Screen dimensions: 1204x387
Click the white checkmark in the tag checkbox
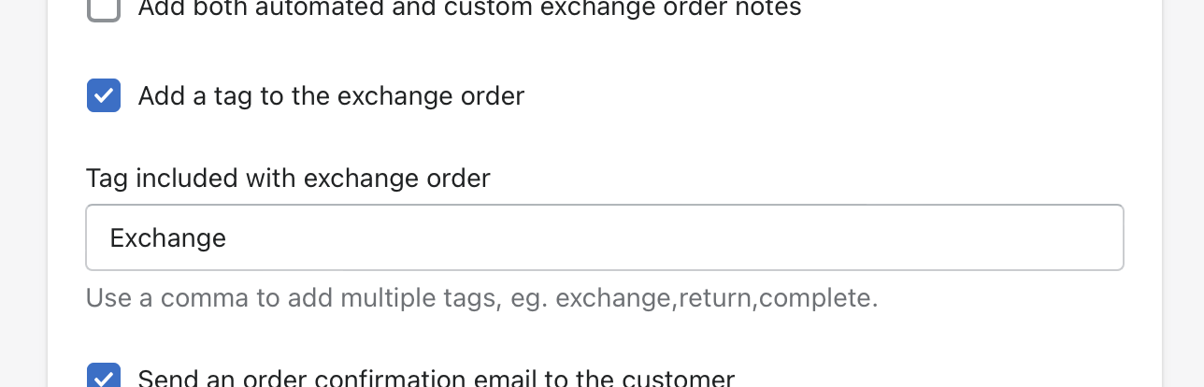pos(104,95)
